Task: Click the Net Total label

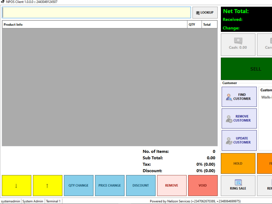Action: (236, 11)
